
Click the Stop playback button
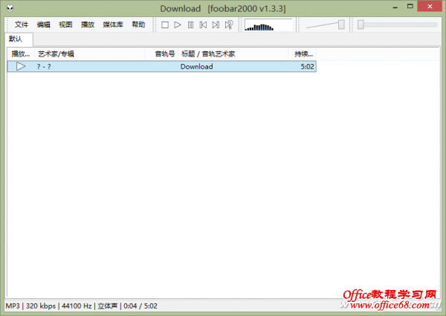point(165,25)
